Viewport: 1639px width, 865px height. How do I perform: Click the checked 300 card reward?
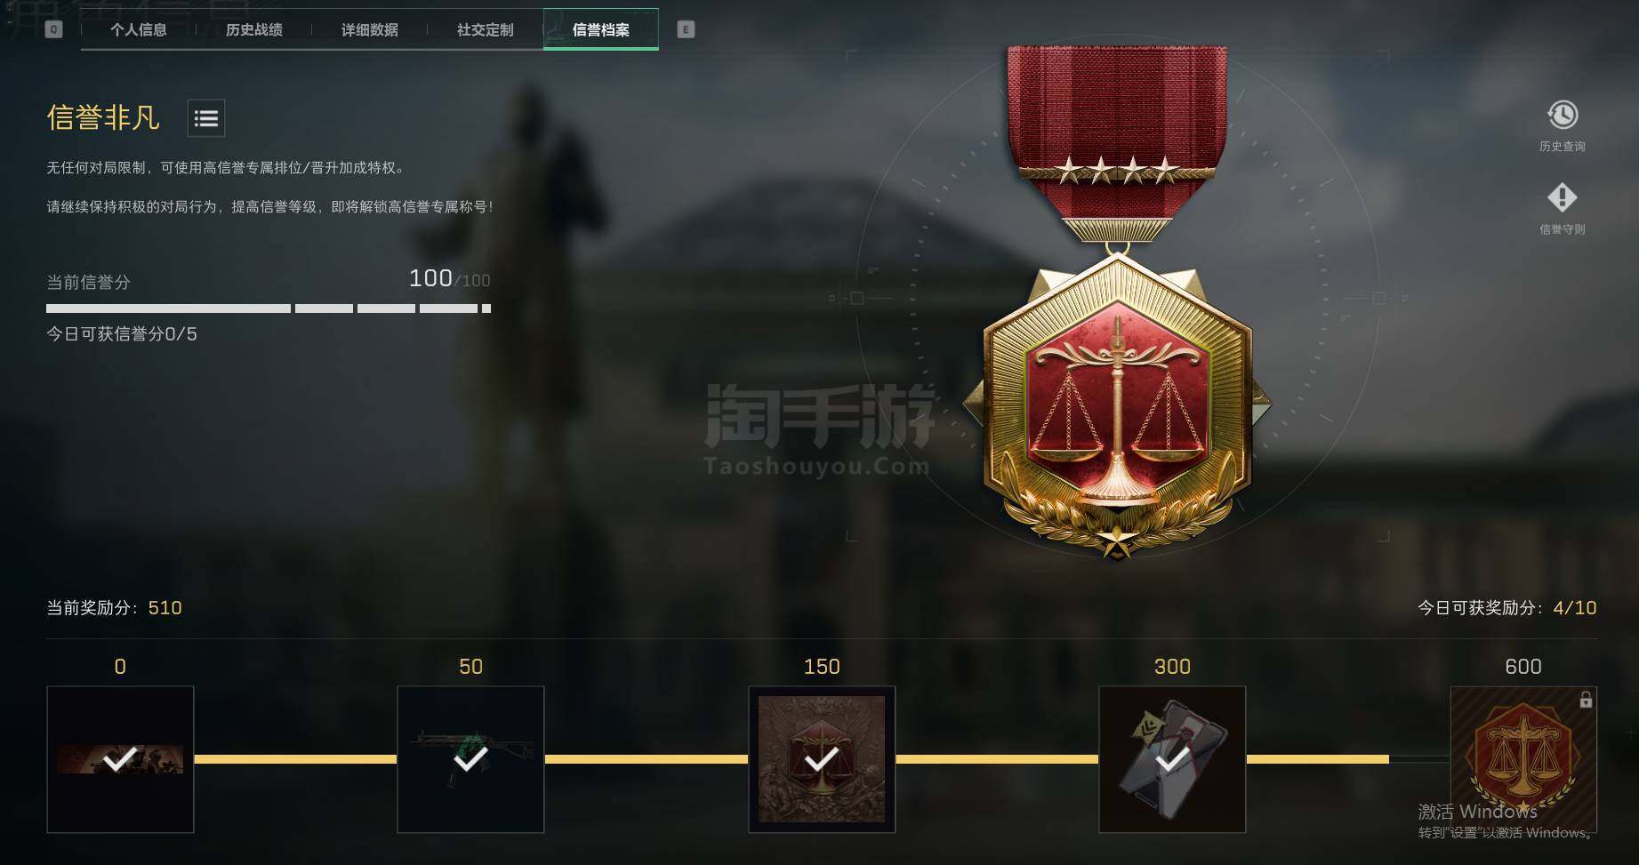tap(1172, 759)
